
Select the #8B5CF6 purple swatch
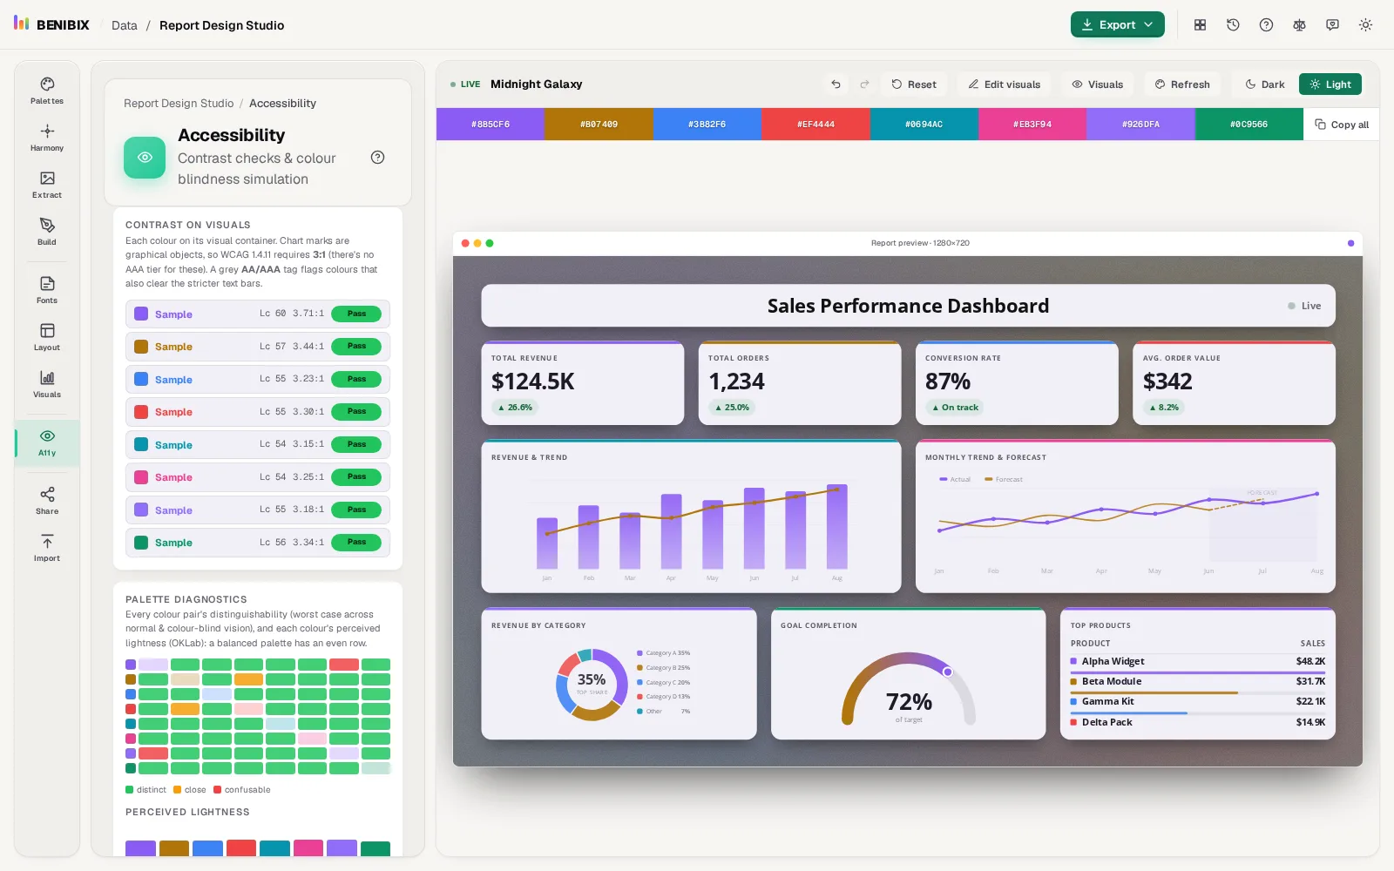(491, 125)
